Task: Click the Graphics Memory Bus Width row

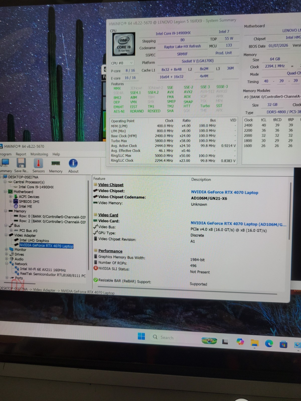Action: click(149, 258)
